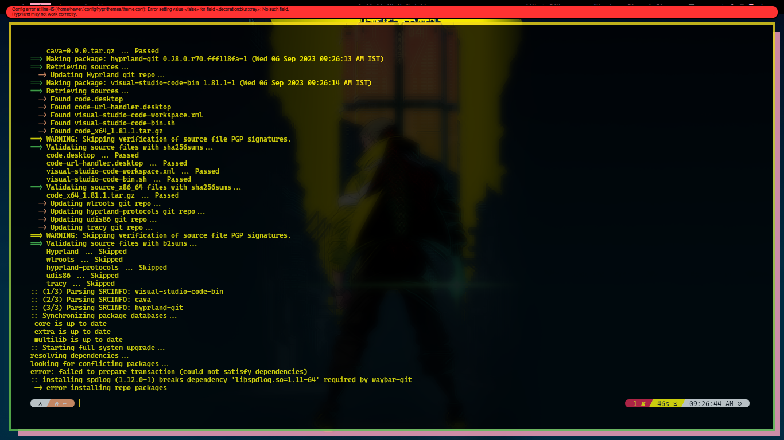Click the # symbol in the prompt bar
This screenshot has width=784, height=440.
click(x=56, y=403)
